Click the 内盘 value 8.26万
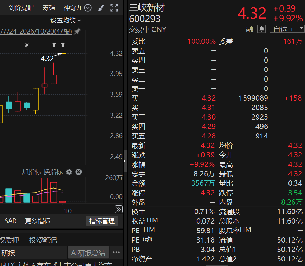The height and width of the screenshot is (266, 305). coord(292,202)
